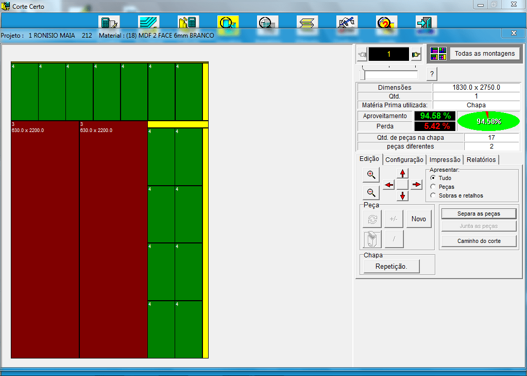Click the layout slider thumb
The image size is (527, 376).
click(x=363, y=74)
